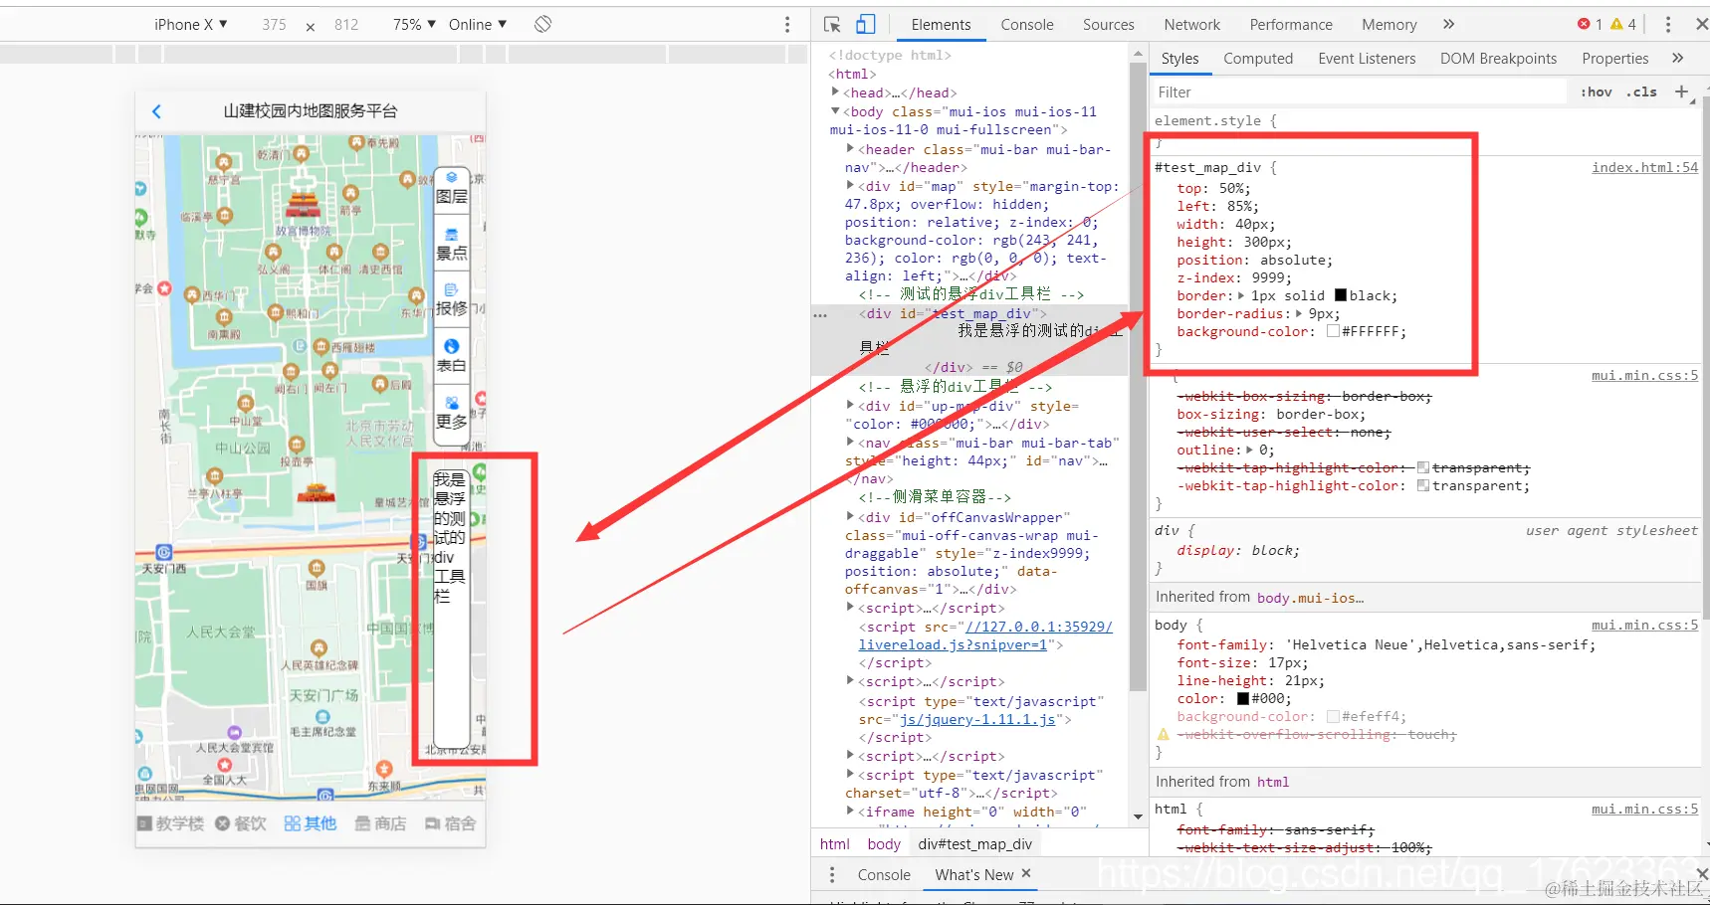Open the 75% zoom dropdown

[x=414, y=24]
